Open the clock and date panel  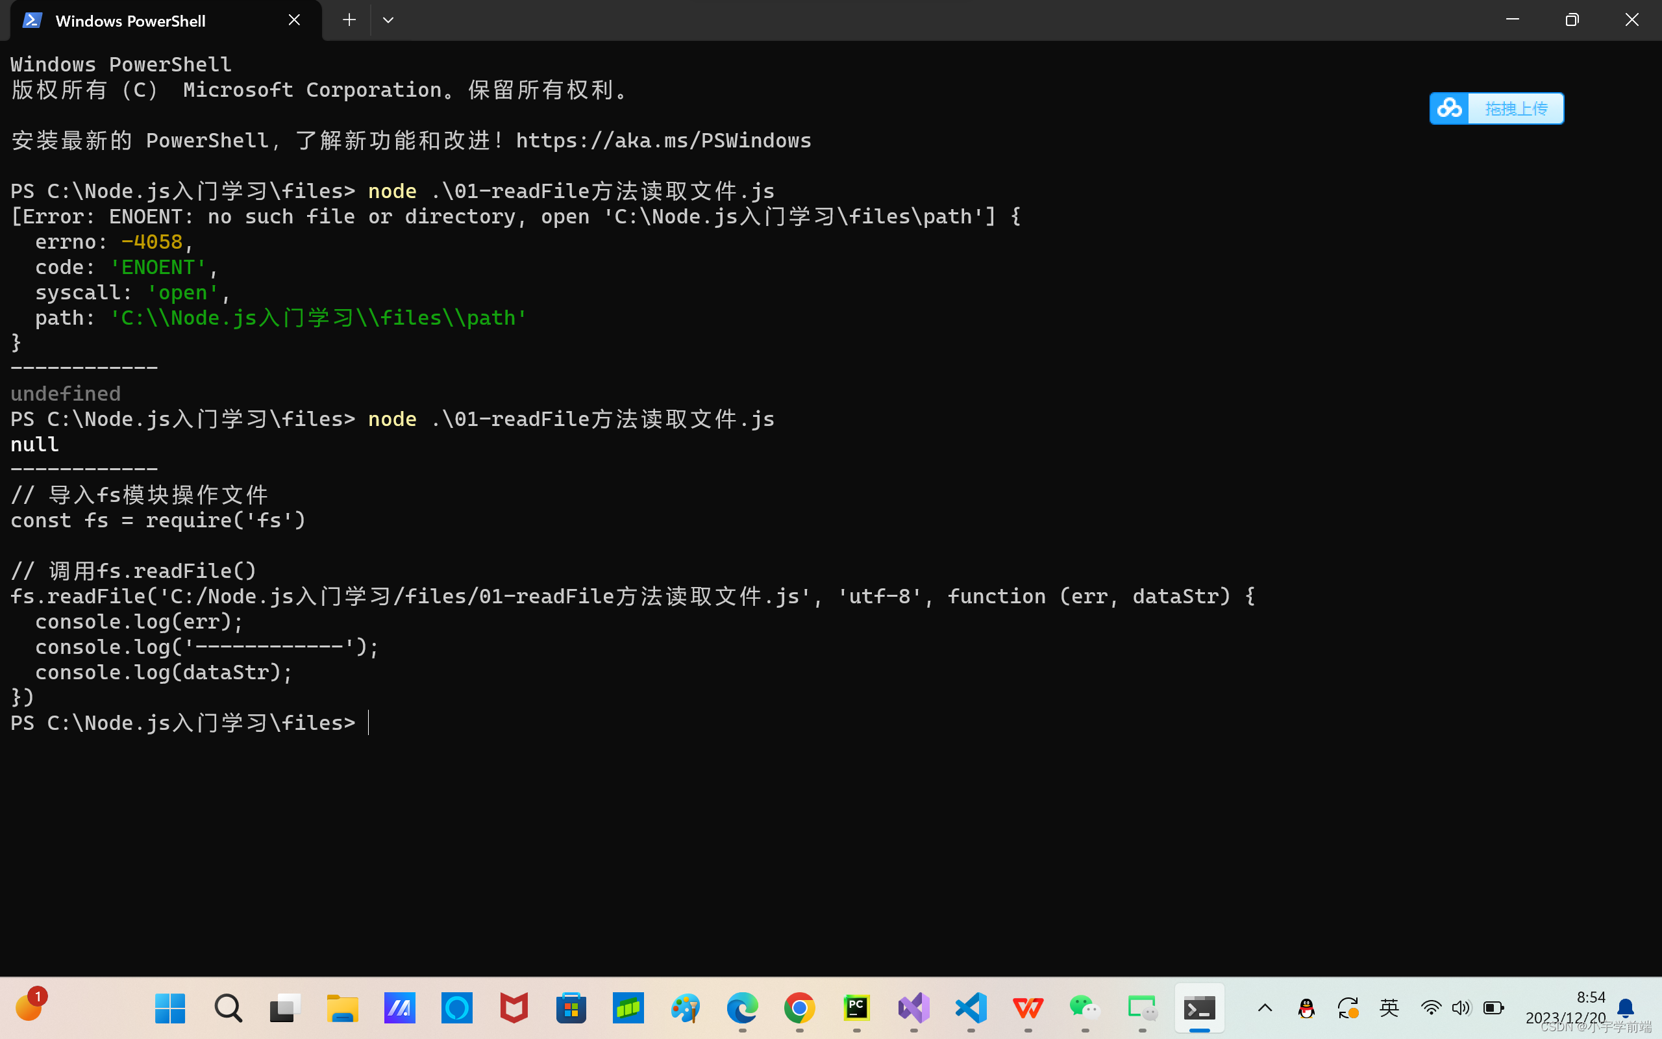1567,1007
